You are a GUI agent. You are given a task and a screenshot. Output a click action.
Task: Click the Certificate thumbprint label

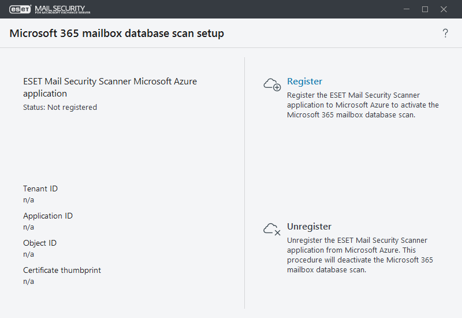click(x=62, y=270)
